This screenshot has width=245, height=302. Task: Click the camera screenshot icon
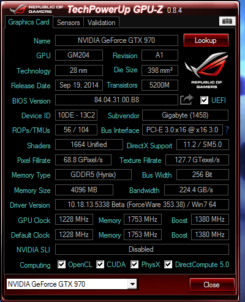click(x=227, y=21)
